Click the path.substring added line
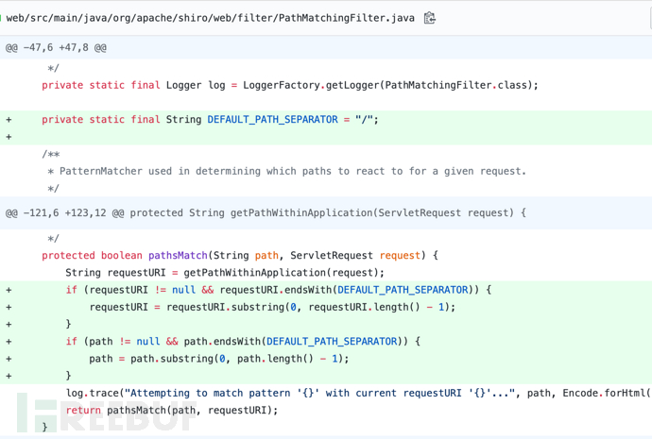This screenshot has height=439, width=652. click(219, 358)
